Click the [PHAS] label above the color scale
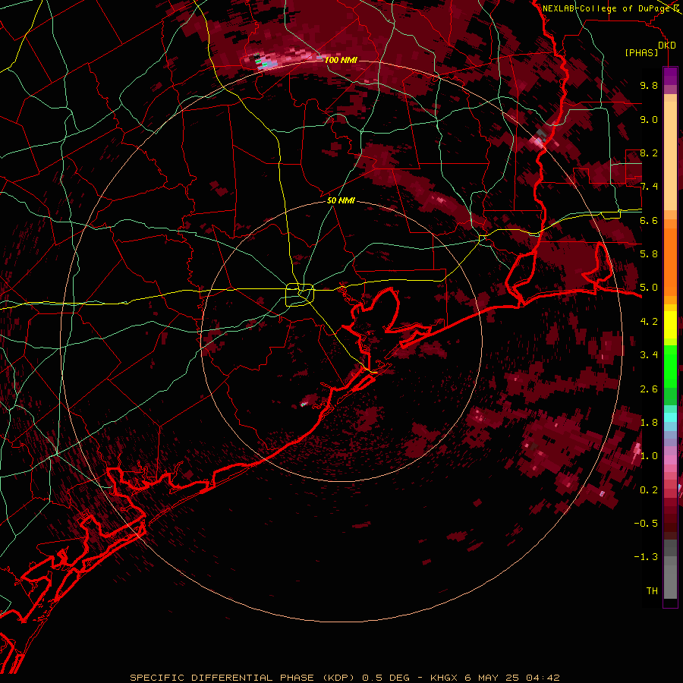 [641, 52]
